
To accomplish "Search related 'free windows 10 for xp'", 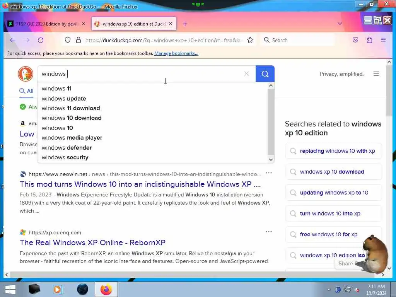I will click(x=333, y=234).
